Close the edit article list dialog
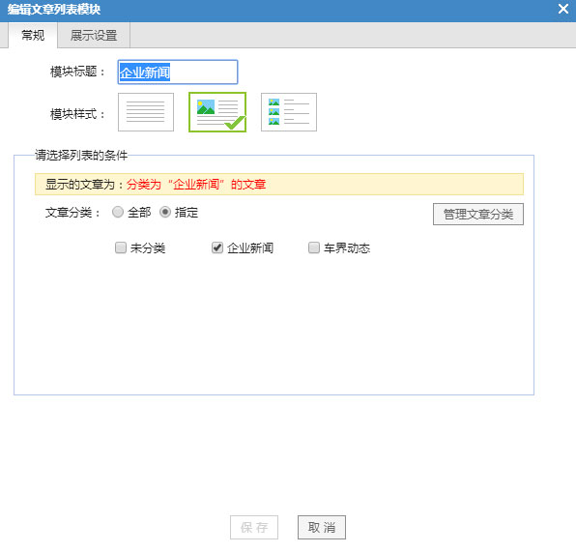The image size is (576, 553). pyautogui.click(x=563, y=9)
